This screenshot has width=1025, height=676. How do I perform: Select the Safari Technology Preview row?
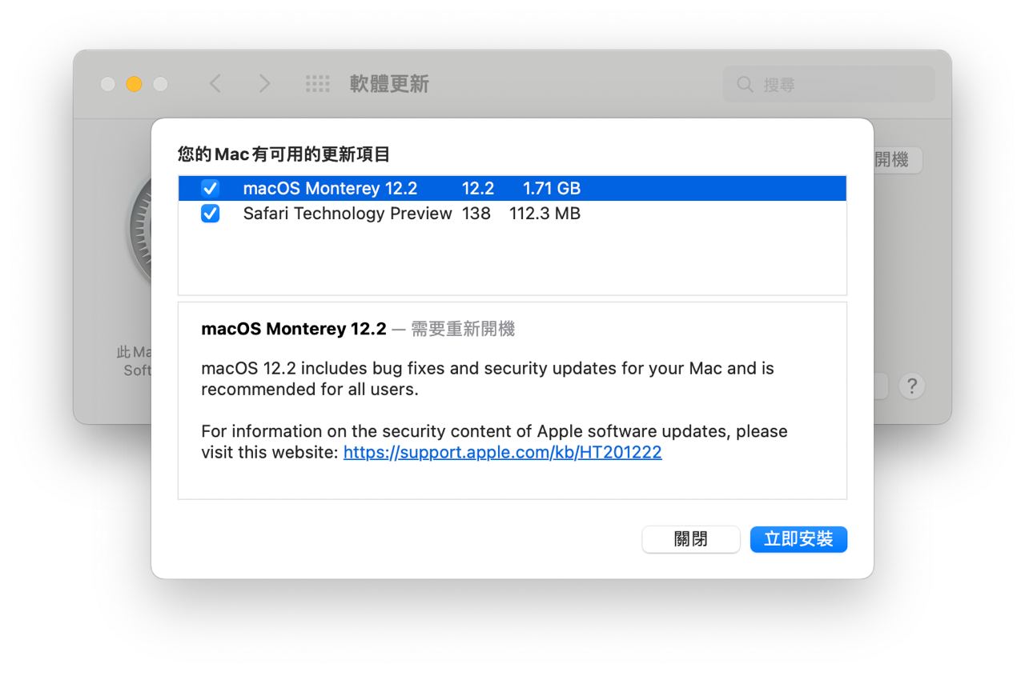click(512, 214)
